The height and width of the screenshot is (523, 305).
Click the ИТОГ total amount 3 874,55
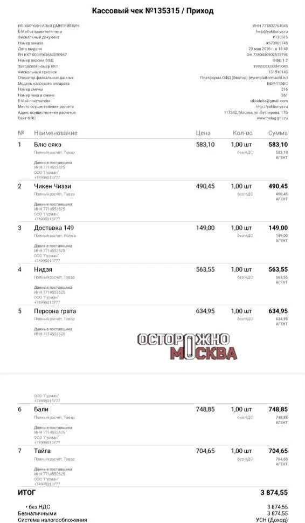274,493
